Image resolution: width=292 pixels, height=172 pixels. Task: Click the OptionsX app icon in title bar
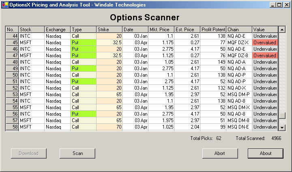click(5, 5)
